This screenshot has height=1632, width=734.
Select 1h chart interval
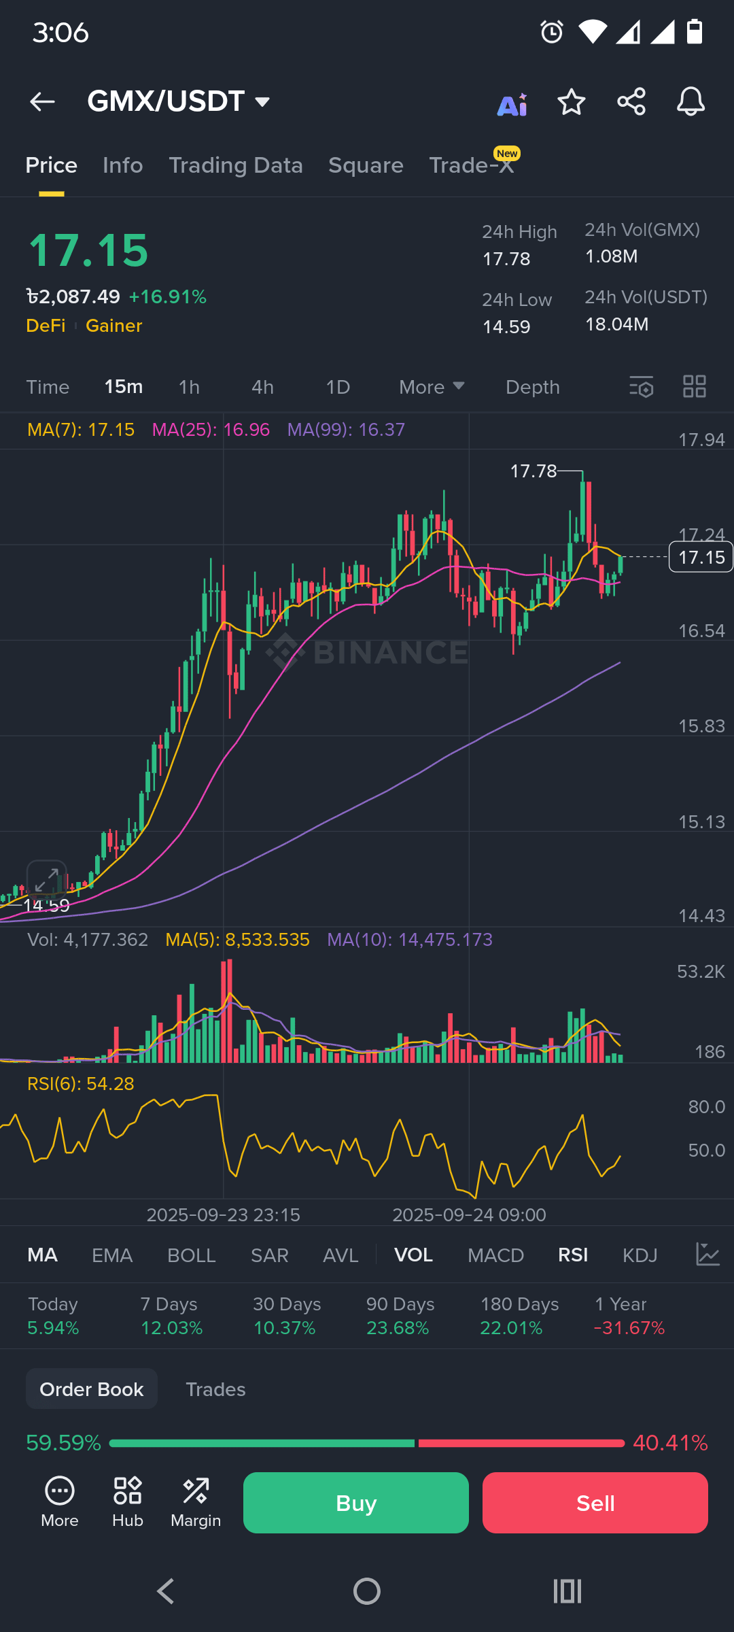tap(189, 387)
